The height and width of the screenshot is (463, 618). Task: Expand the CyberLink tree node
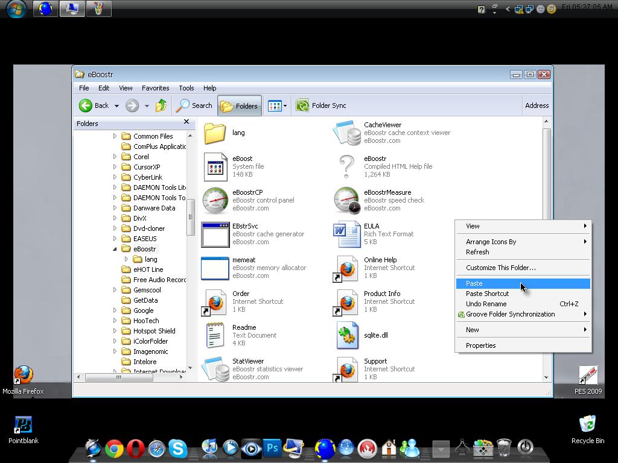[115, 177]
